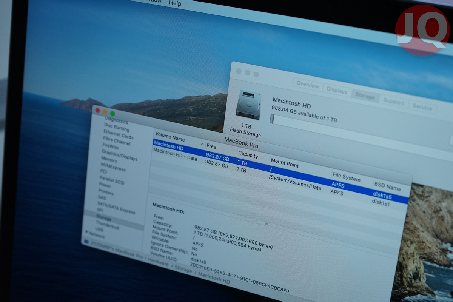Open the Displays tab in About This Mac
Image resolution: width=453 pixels, height=302 pixels.
[337, 91]
